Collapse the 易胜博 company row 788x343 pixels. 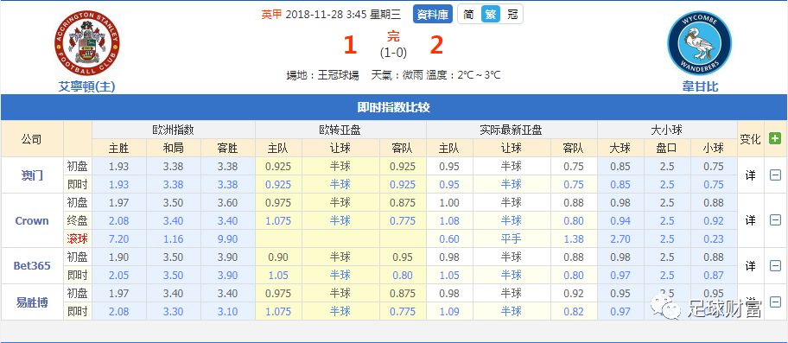click(775, 302)
